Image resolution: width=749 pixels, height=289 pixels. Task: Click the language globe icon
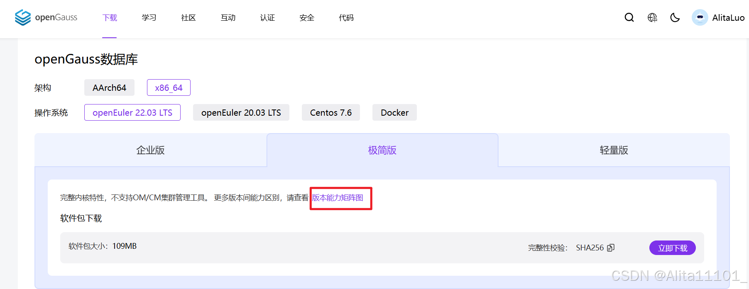(x=652, y=17)
